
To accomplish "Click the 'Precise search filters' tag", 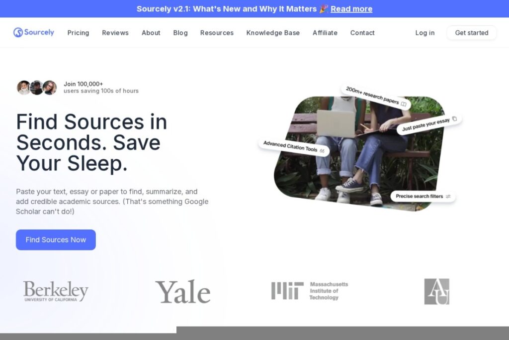I will coord(423,196).
